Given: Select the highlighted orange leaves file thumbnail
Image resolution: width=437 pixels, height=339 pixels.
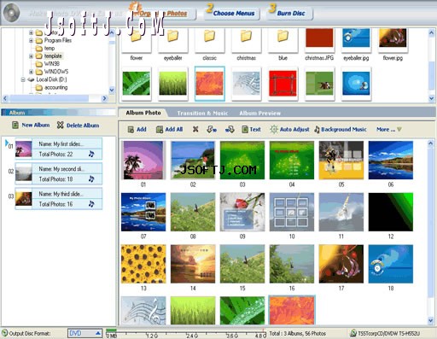Looking at the screenshot, I should (210, 84).
